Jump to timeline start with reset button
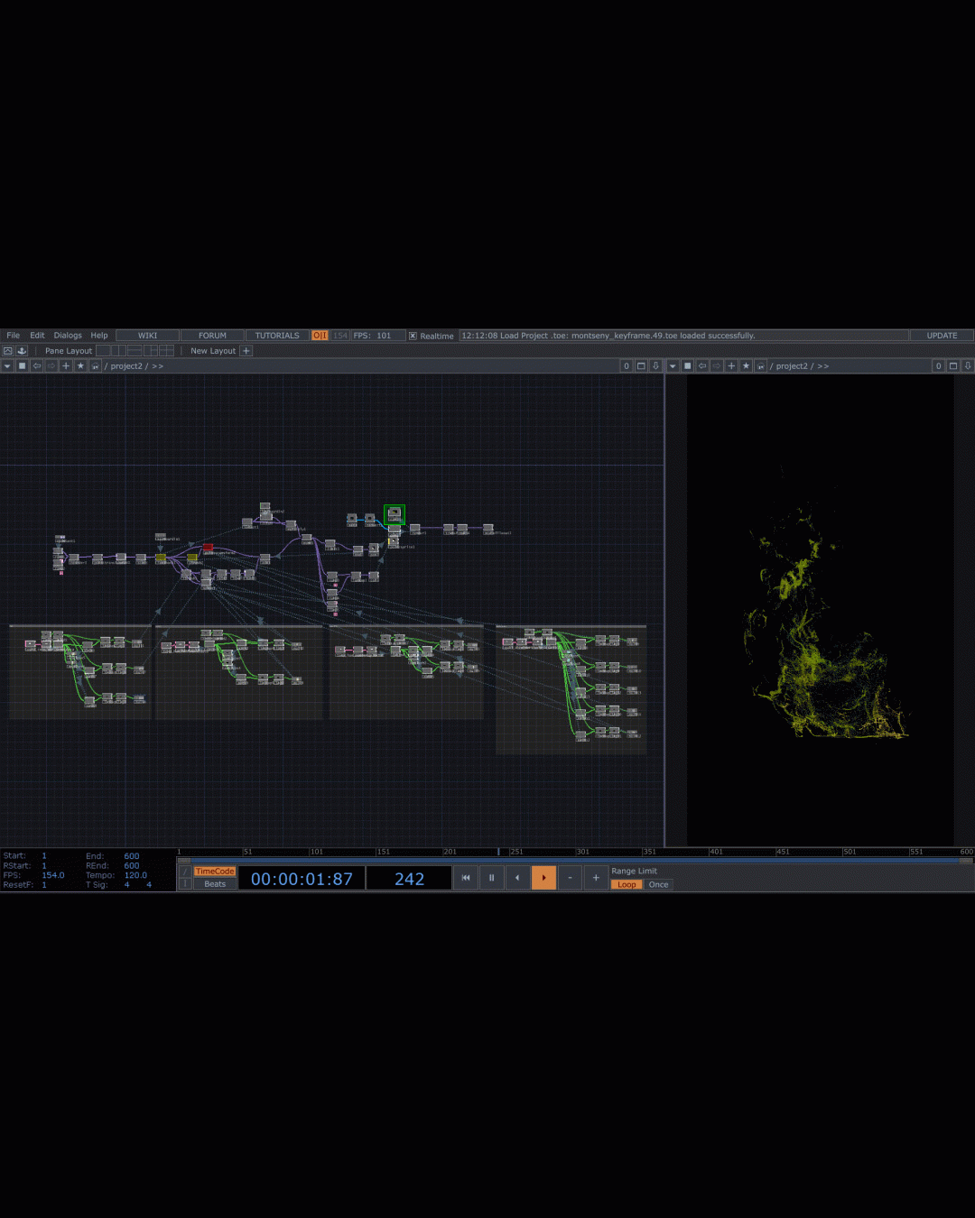This screenshot has height=1218, width=975. (466, 878)
